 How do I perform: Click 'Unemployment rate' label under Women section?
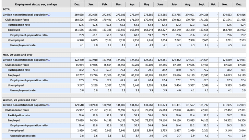pyautogui.click(x=23, y=136)
